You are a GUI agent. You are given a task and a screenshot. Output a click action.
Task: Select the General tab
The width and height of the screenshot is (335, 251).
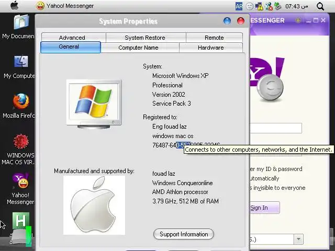71,47
